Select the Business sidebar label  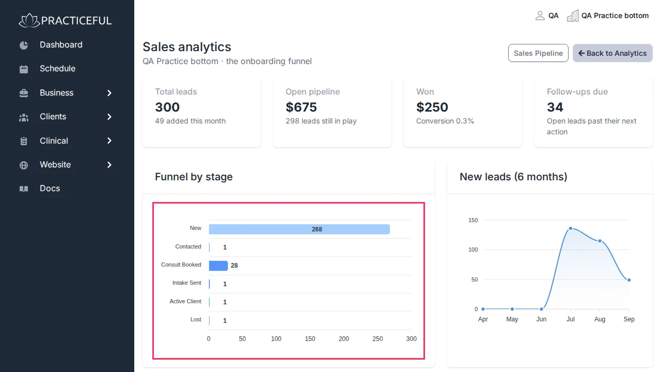pyautogui.click(x=56, y=93)
